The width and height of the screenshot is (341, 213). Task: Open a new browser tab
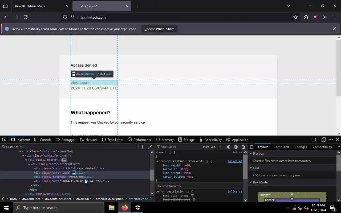137,6
